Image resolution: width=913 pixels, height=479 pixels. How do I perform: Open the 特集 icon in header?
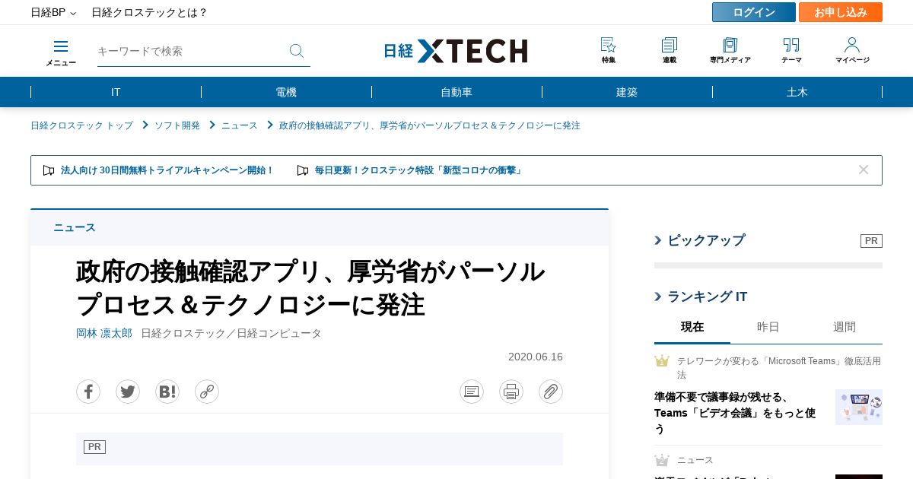609,50
